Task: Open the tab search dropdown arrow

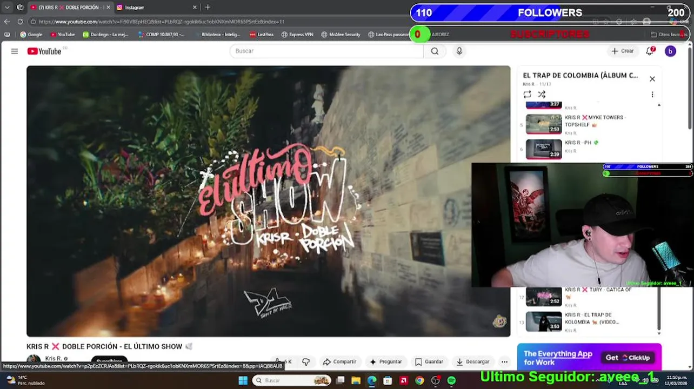Action: pyautogui.click(x=7, y=8)
